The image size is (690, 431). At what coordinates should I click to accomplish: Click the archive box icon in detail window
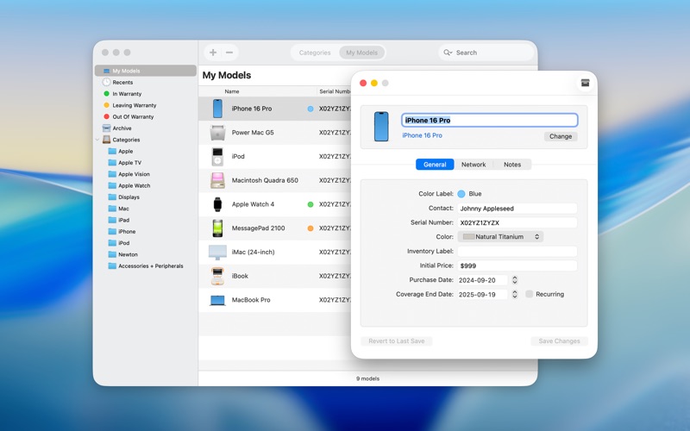[585, 83]
